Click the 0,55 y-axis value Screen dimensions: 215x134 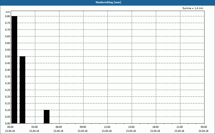coord(8,50)
